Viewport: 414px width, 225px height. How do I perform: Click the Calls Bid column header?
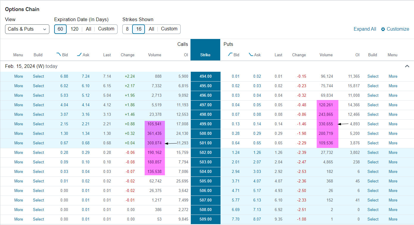(x=62, y=55)
